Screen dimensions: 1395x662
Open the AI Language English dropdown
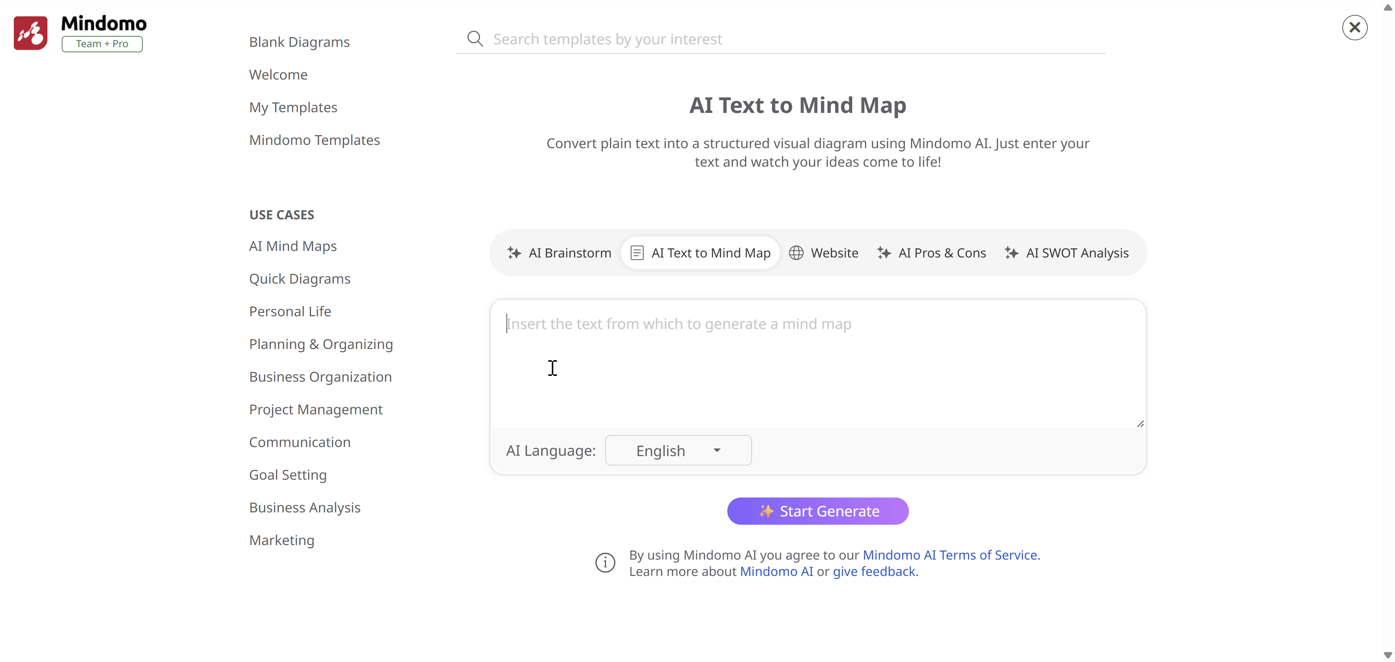coord(678,450)
